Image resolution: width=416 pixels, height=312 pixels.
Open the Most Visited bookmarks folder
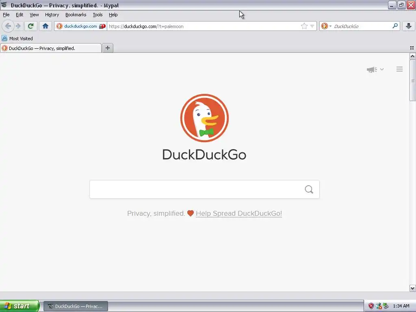point(17,39)
